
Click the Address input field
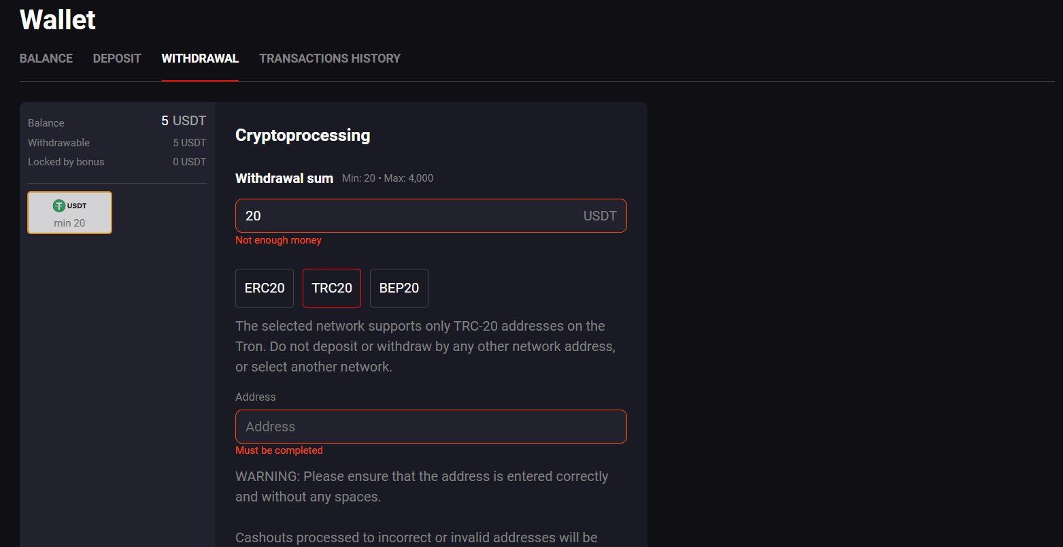point(431,427)
